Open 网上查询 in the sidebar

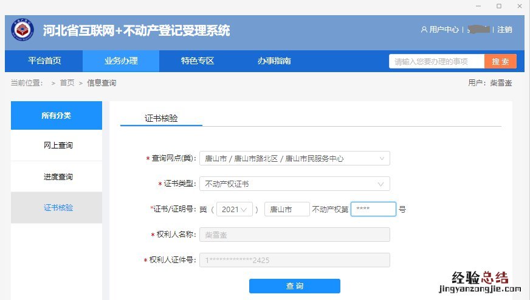pos(57,145)
